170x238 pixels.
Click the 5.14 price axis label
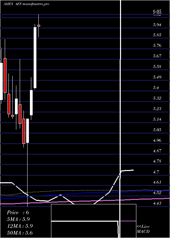(157, 119)
